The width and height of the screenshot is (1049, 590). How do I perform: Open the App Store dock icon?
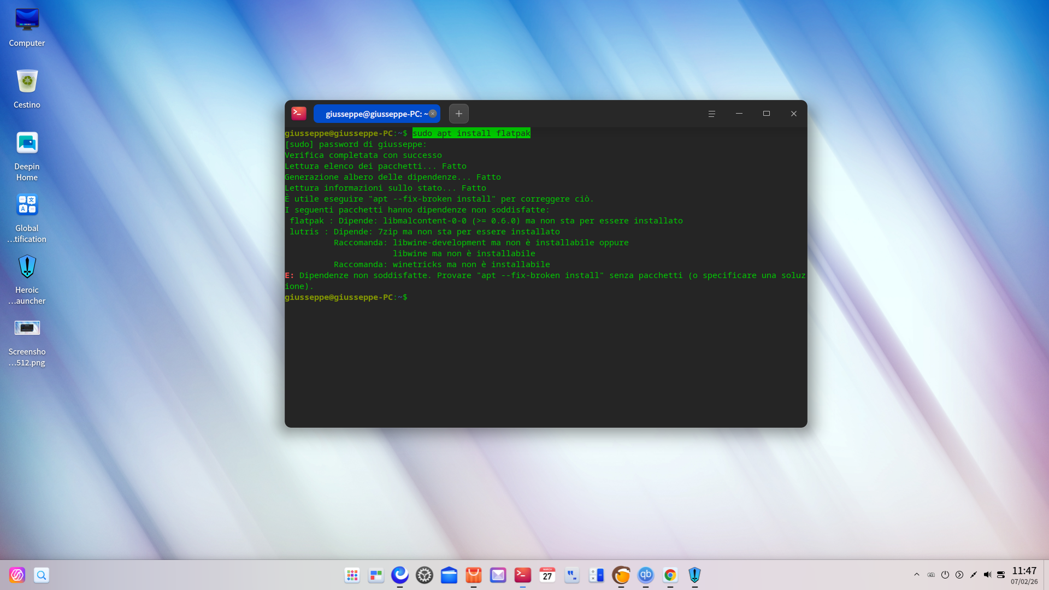[x=474, y=575]
